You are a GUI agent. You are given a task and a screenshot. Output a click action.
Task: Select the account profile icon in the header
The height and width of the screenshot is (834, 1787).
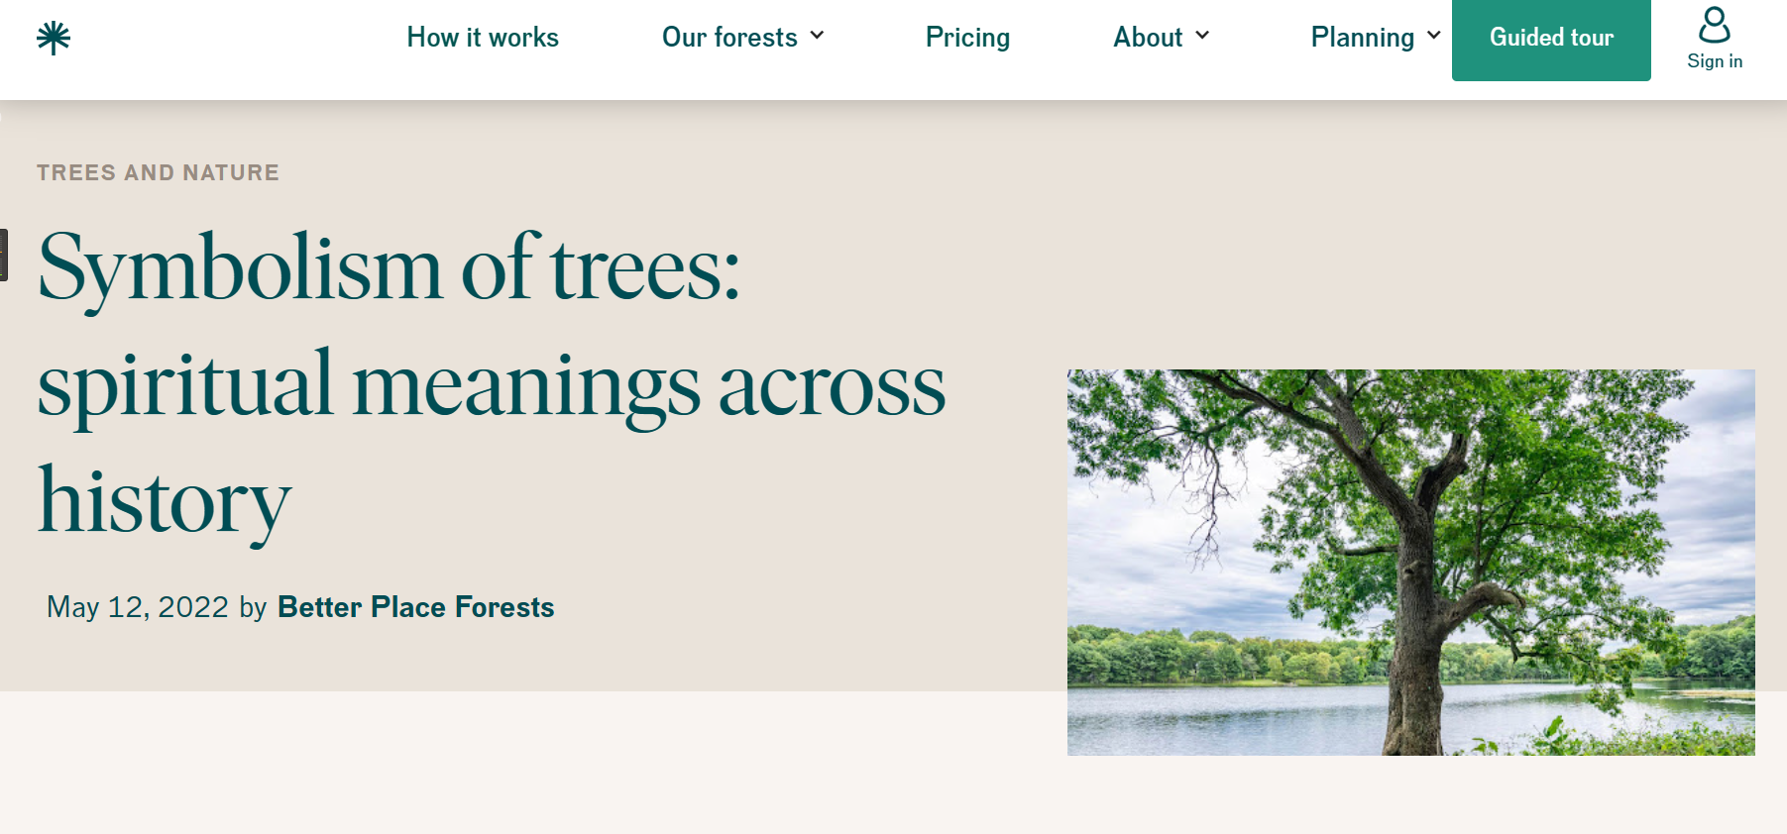coord(1714,25)
